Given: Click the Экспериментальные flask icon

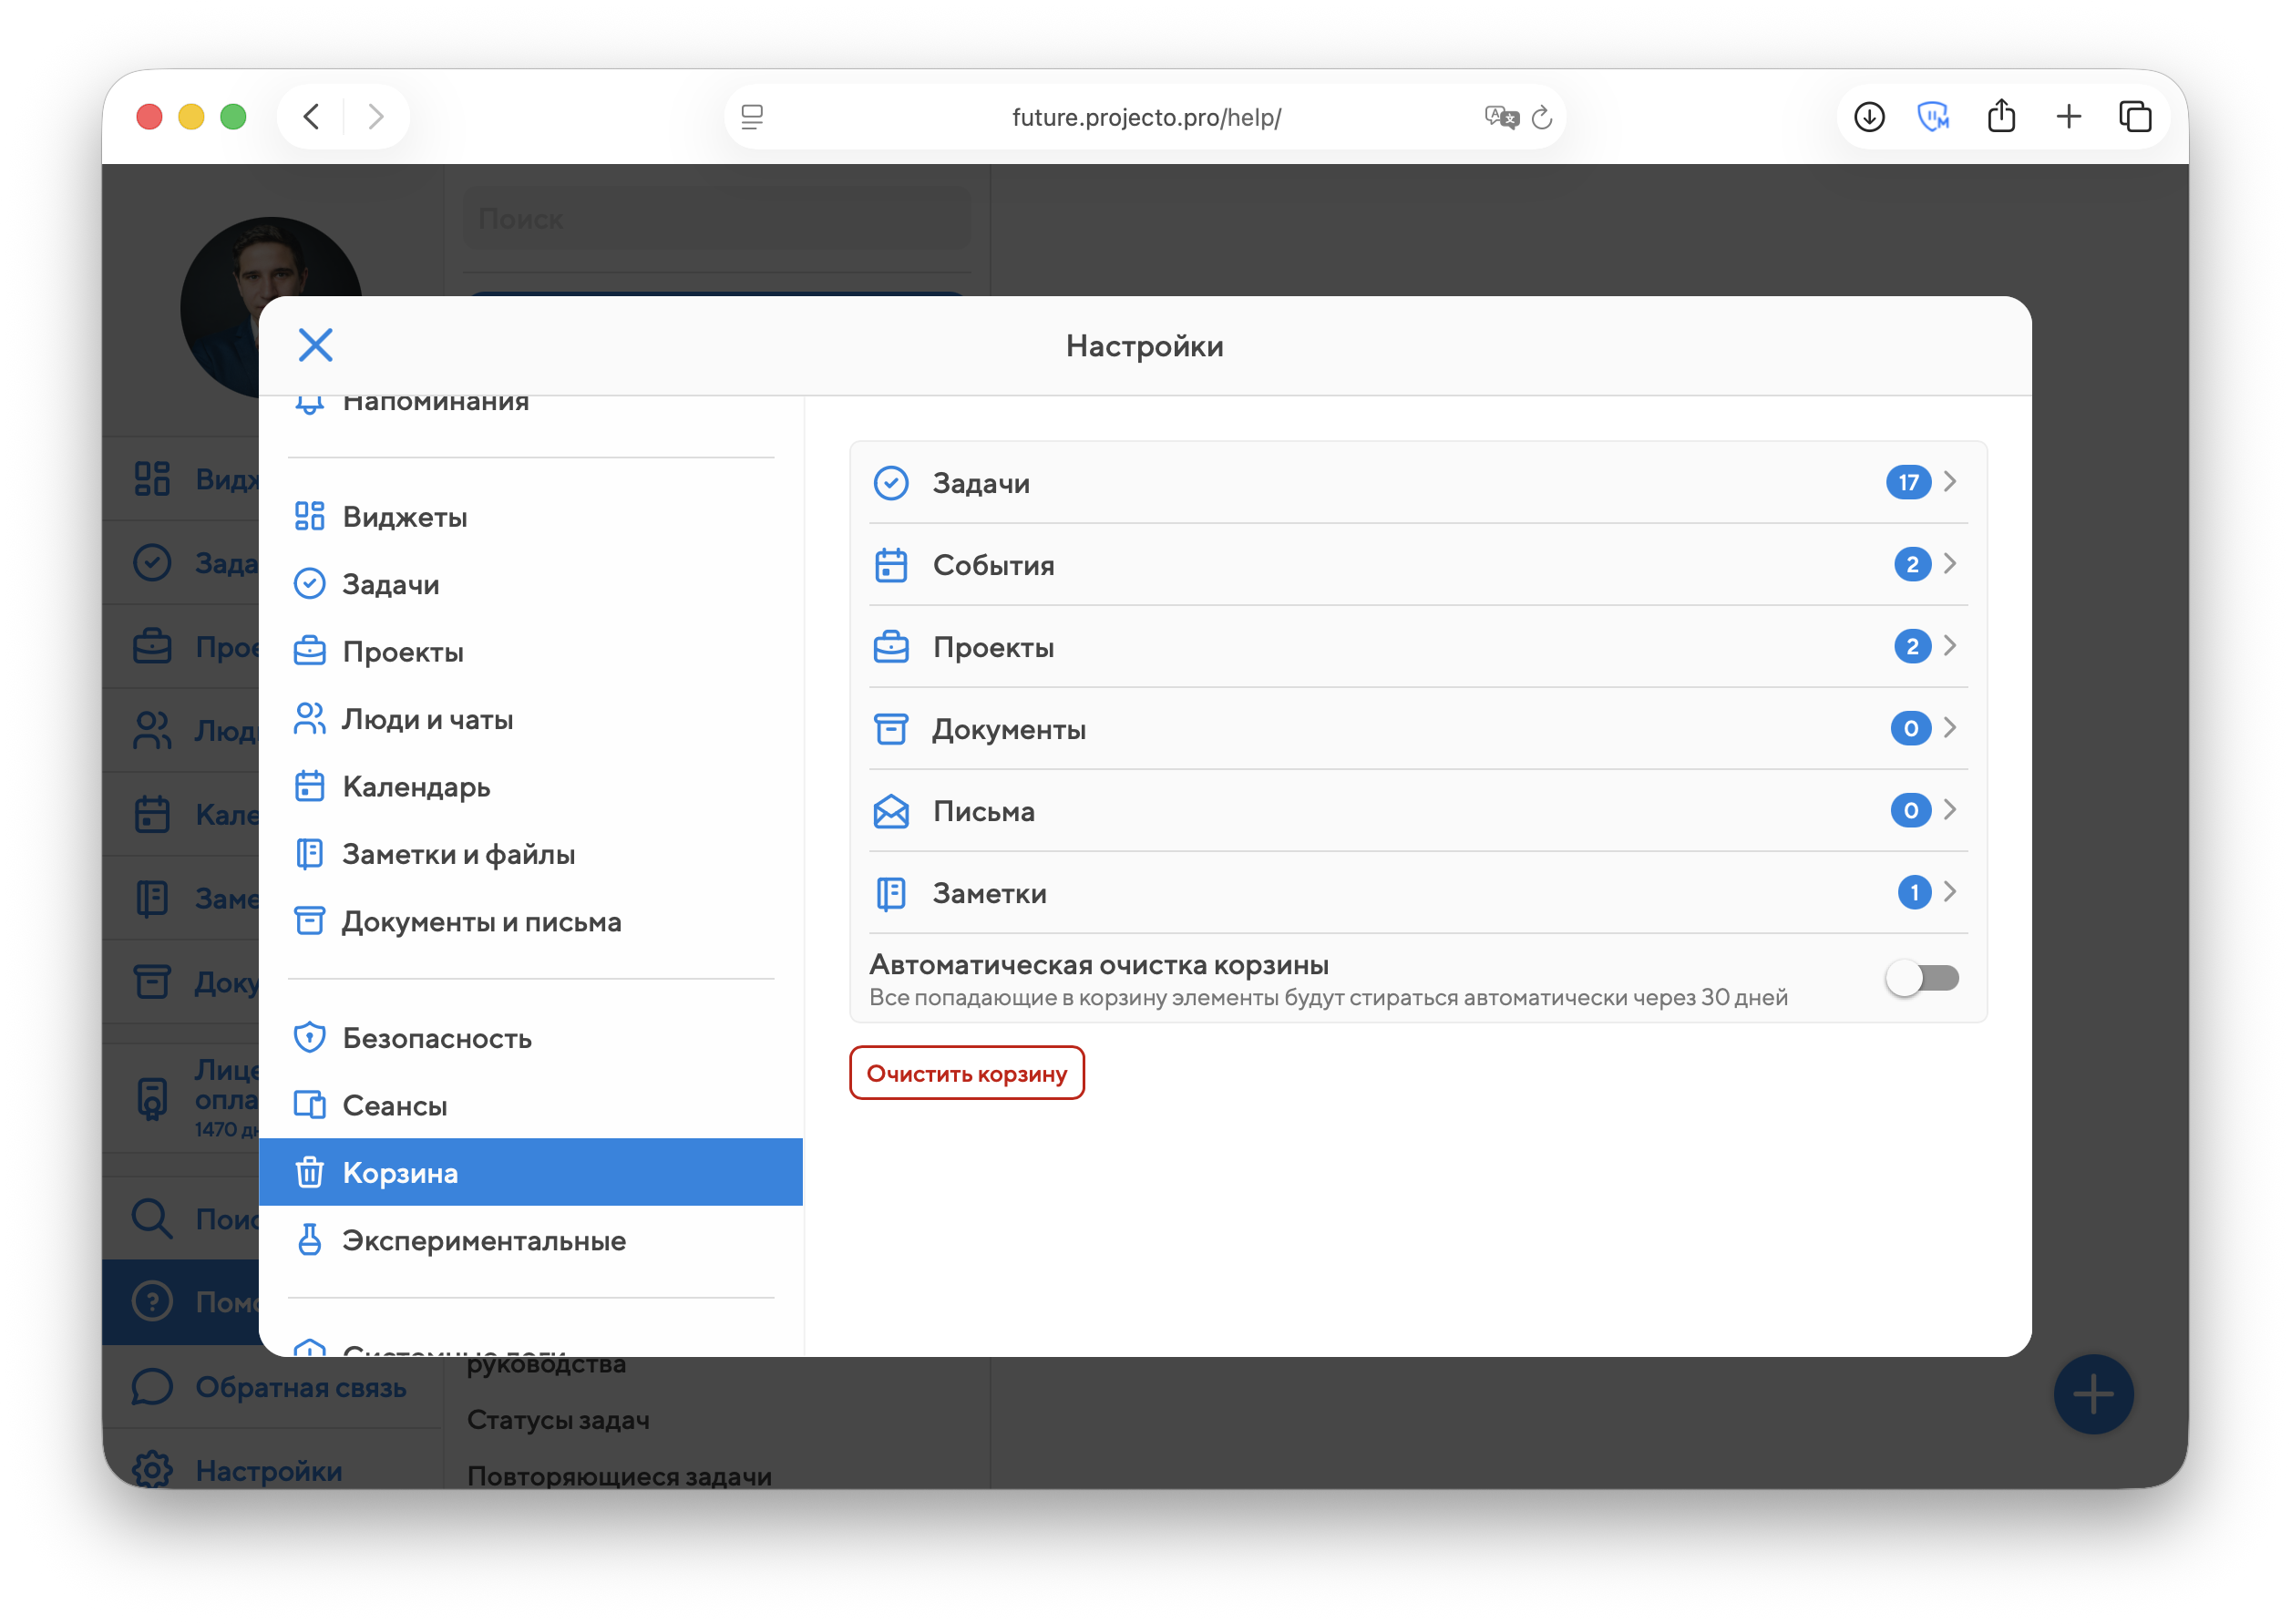Looking at the screenshot, I should click(x=310, y=1240).
